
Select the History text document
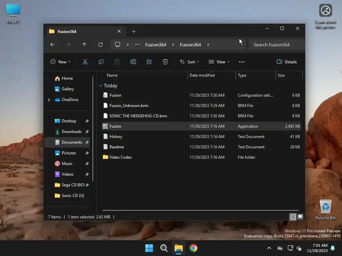(x=201, y=137)
